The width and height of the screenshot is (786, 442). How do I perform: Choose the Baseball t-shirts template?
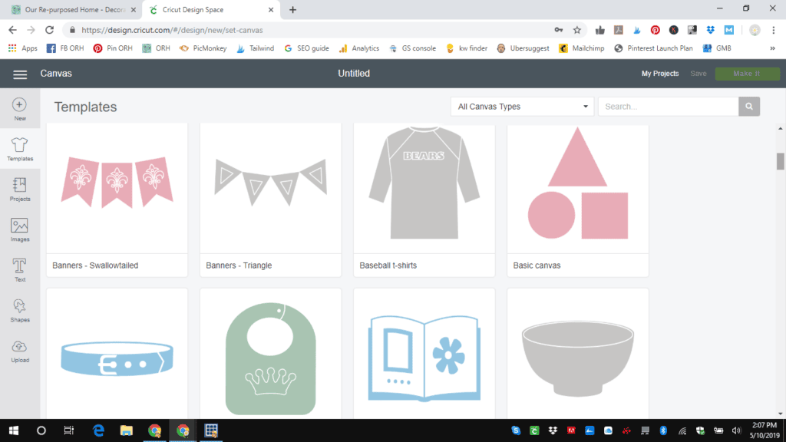tap(424, 198)
